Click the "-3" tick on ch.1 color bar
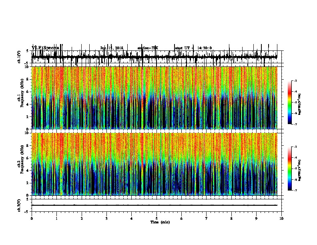 [x=295, y=80]
